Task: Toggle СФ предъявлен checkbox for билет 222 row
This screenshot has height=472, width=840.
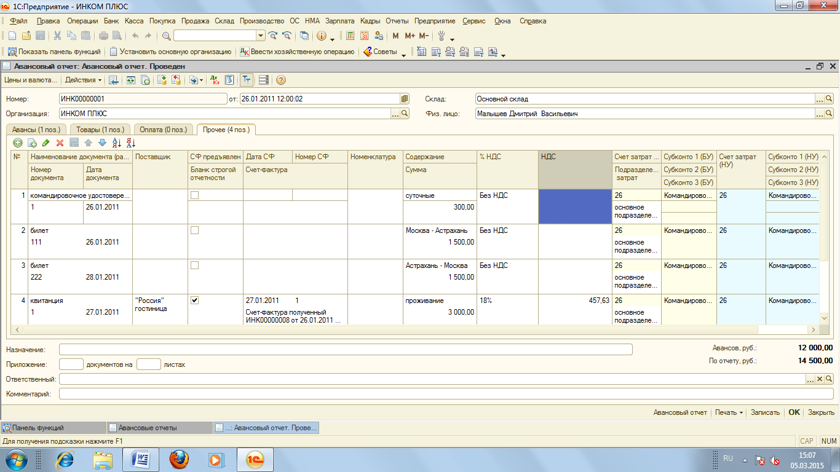Action: 194,265
